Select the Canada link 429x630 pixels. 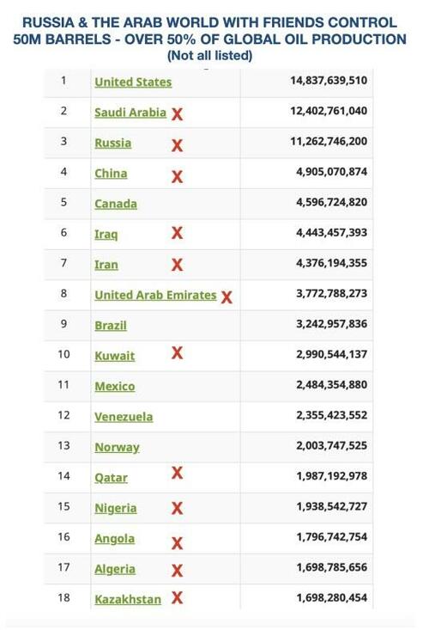click(116, 204)
